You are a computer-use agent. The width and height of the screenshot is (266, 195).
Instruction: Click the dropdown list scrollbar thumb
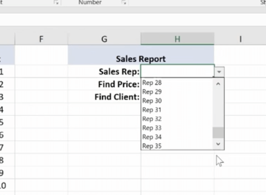click(218, 133)
